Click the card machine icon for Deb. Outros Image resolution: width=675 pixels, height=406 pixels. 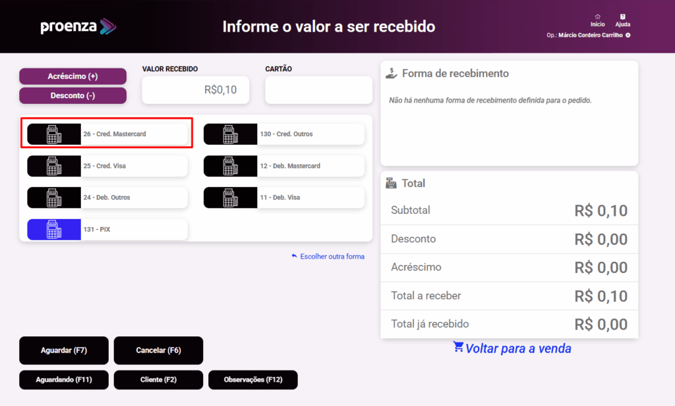(54, 197)
